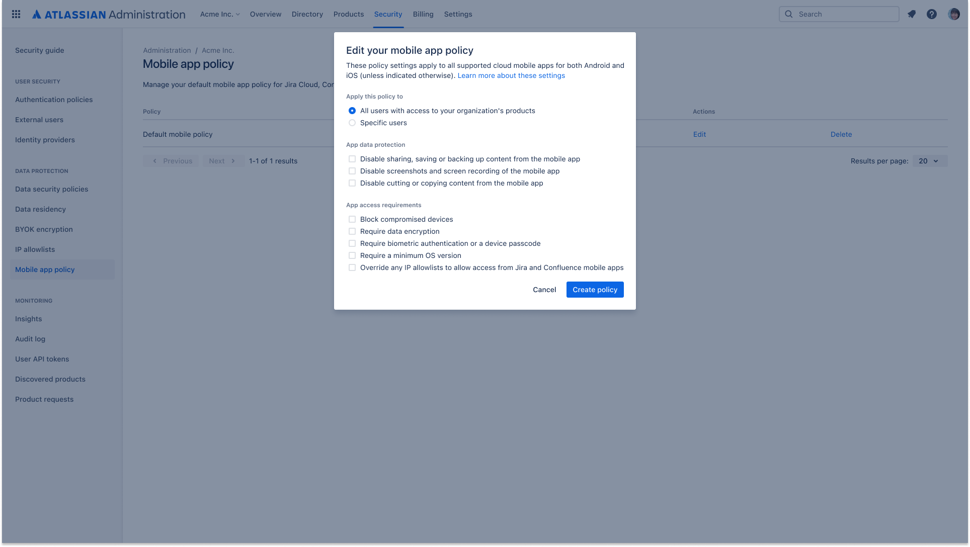This screenshot has height=547, width=970.
Task: Click the Notifications bell icon
Action: coord(911,14)
